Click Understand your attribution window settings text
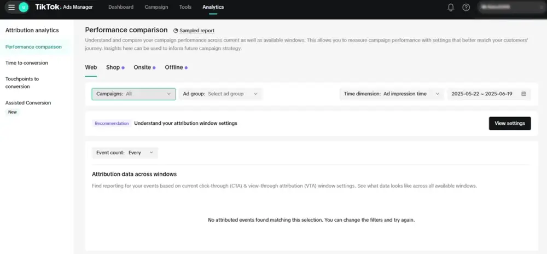547x254 pixels. click(x=185, y=123)
